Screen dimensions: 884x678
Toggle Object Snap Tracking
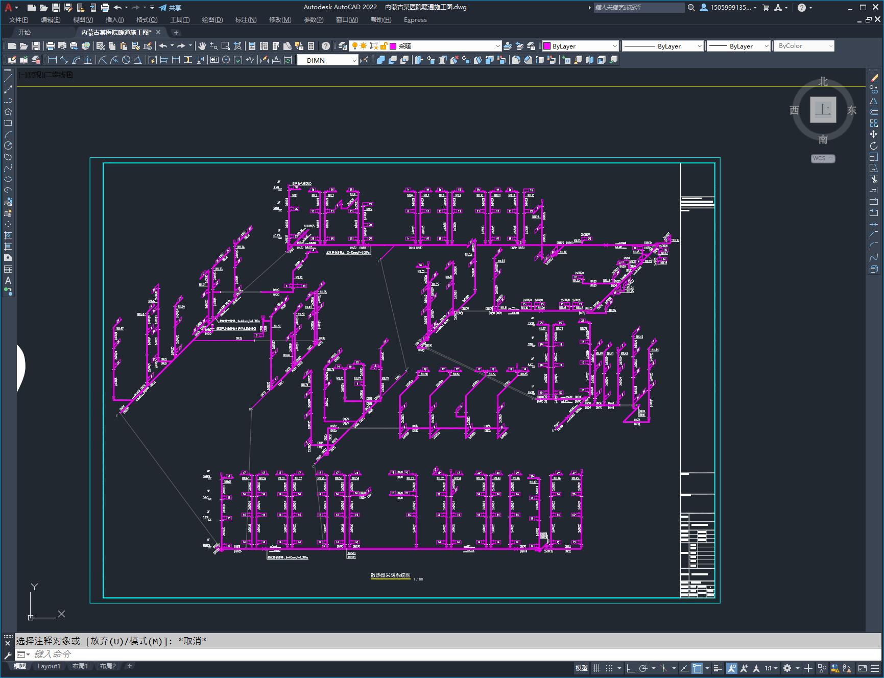point(684,668)
